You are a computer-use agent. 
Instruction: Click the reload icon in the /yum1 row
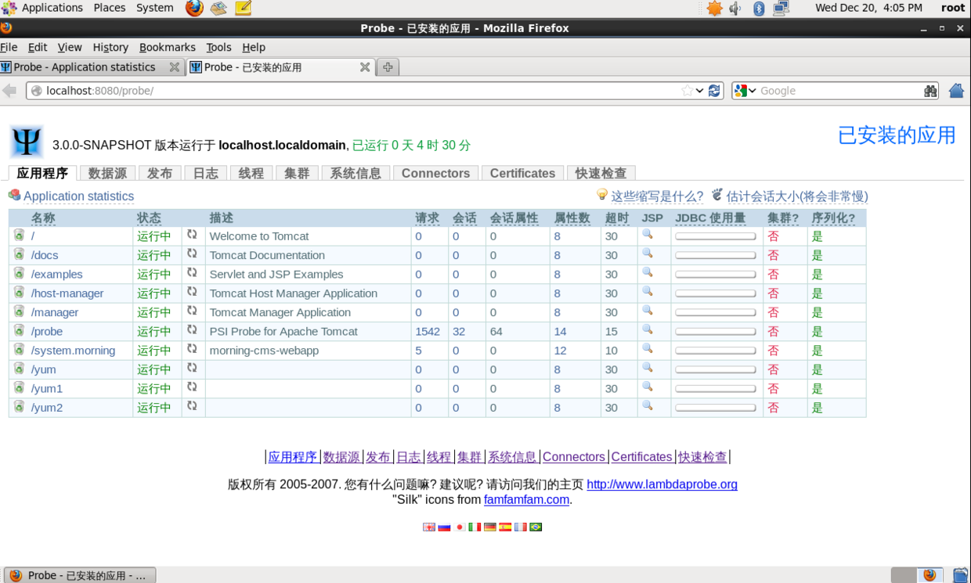[x=192, y=387]
